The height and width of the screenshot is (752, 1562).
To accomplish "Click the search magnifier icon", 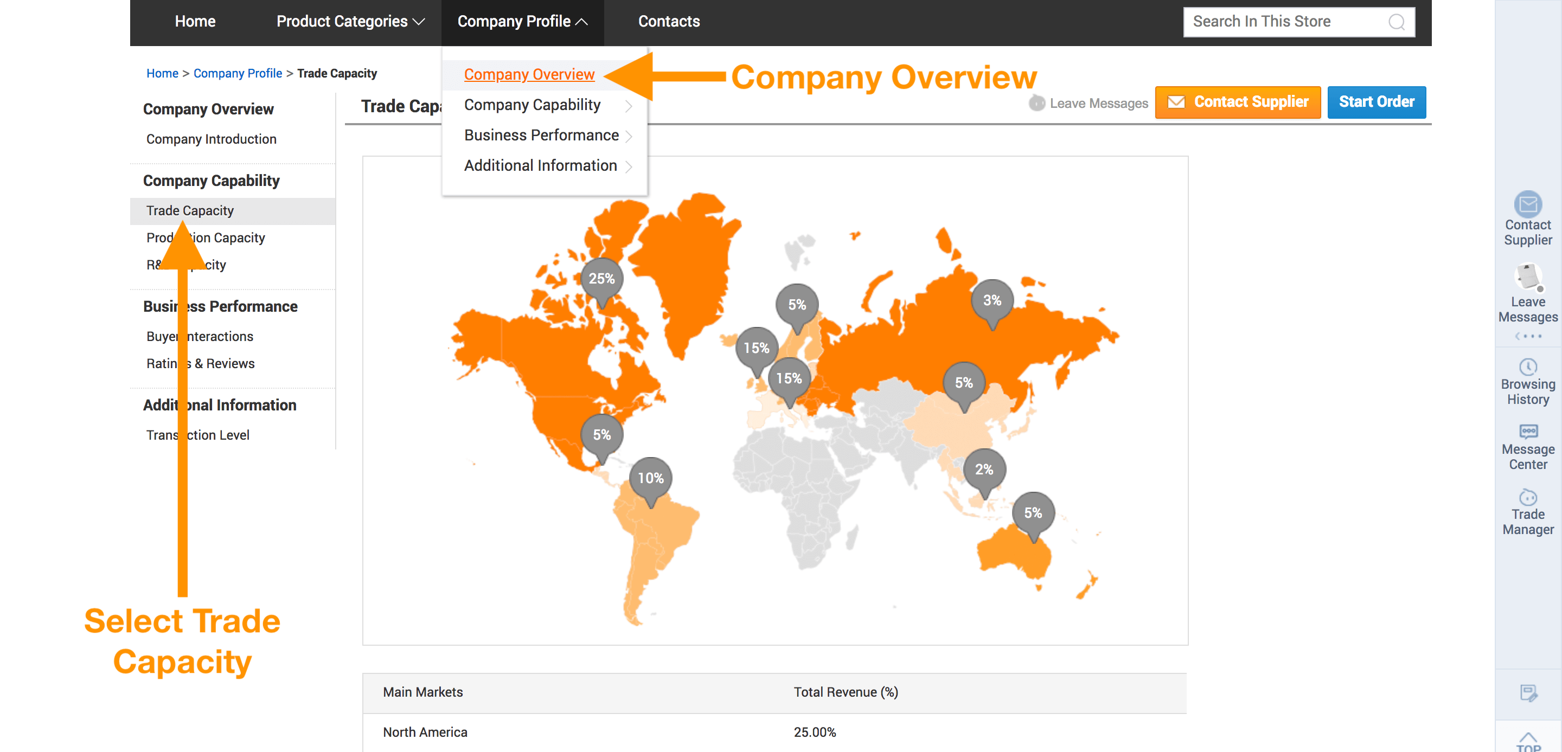I will pos(1397,22).
